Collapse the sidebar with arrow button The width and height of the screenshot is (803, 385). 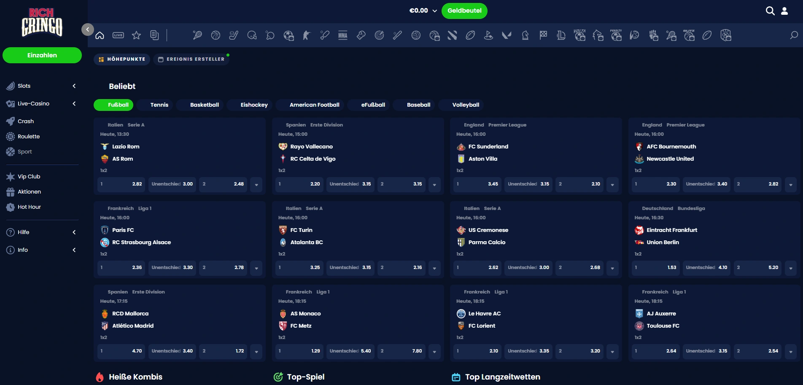pos(87,30)
